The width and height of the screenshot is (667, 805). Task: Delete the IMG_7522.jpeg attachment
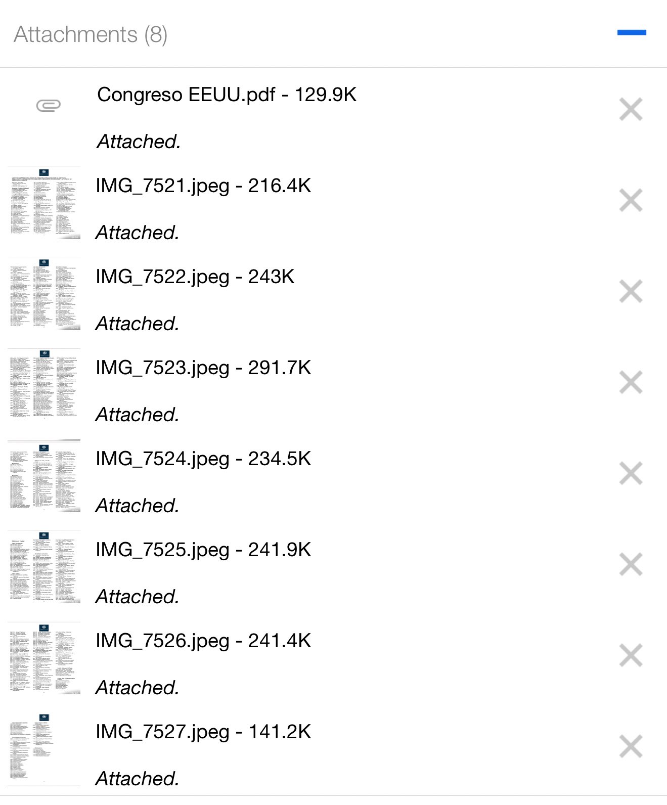[x=631, y=292]
